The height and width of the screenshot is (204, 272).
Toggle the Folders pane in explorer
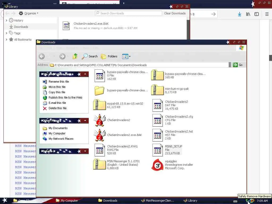(x=109, y=56)
